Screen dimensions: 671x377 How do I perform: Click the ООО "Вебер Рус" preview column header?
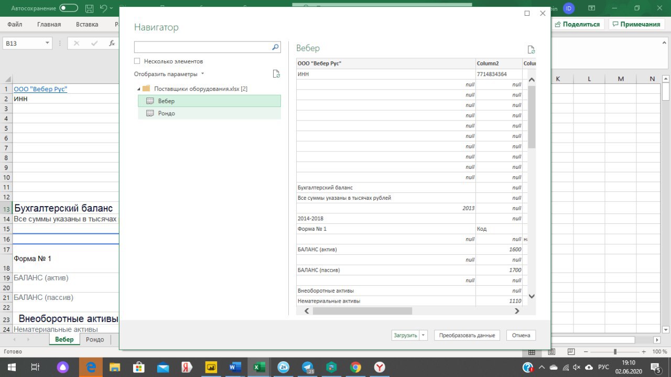386,63
